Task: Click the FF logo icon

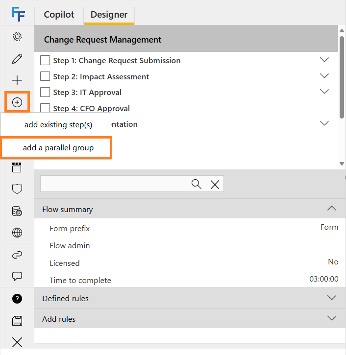Action: pos(18,14)
